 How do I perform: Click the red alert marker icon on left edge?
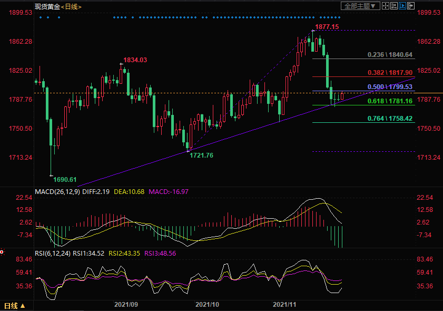pyautogui.click(x=2, y=252)
